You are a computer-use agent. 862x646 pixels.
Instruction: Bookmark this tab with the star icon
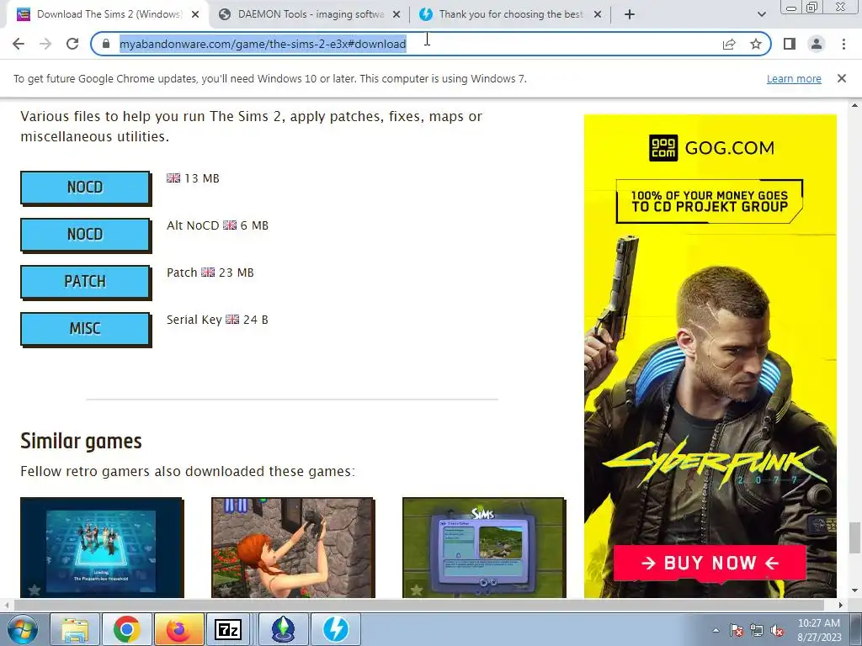click(x=756, y=44)
